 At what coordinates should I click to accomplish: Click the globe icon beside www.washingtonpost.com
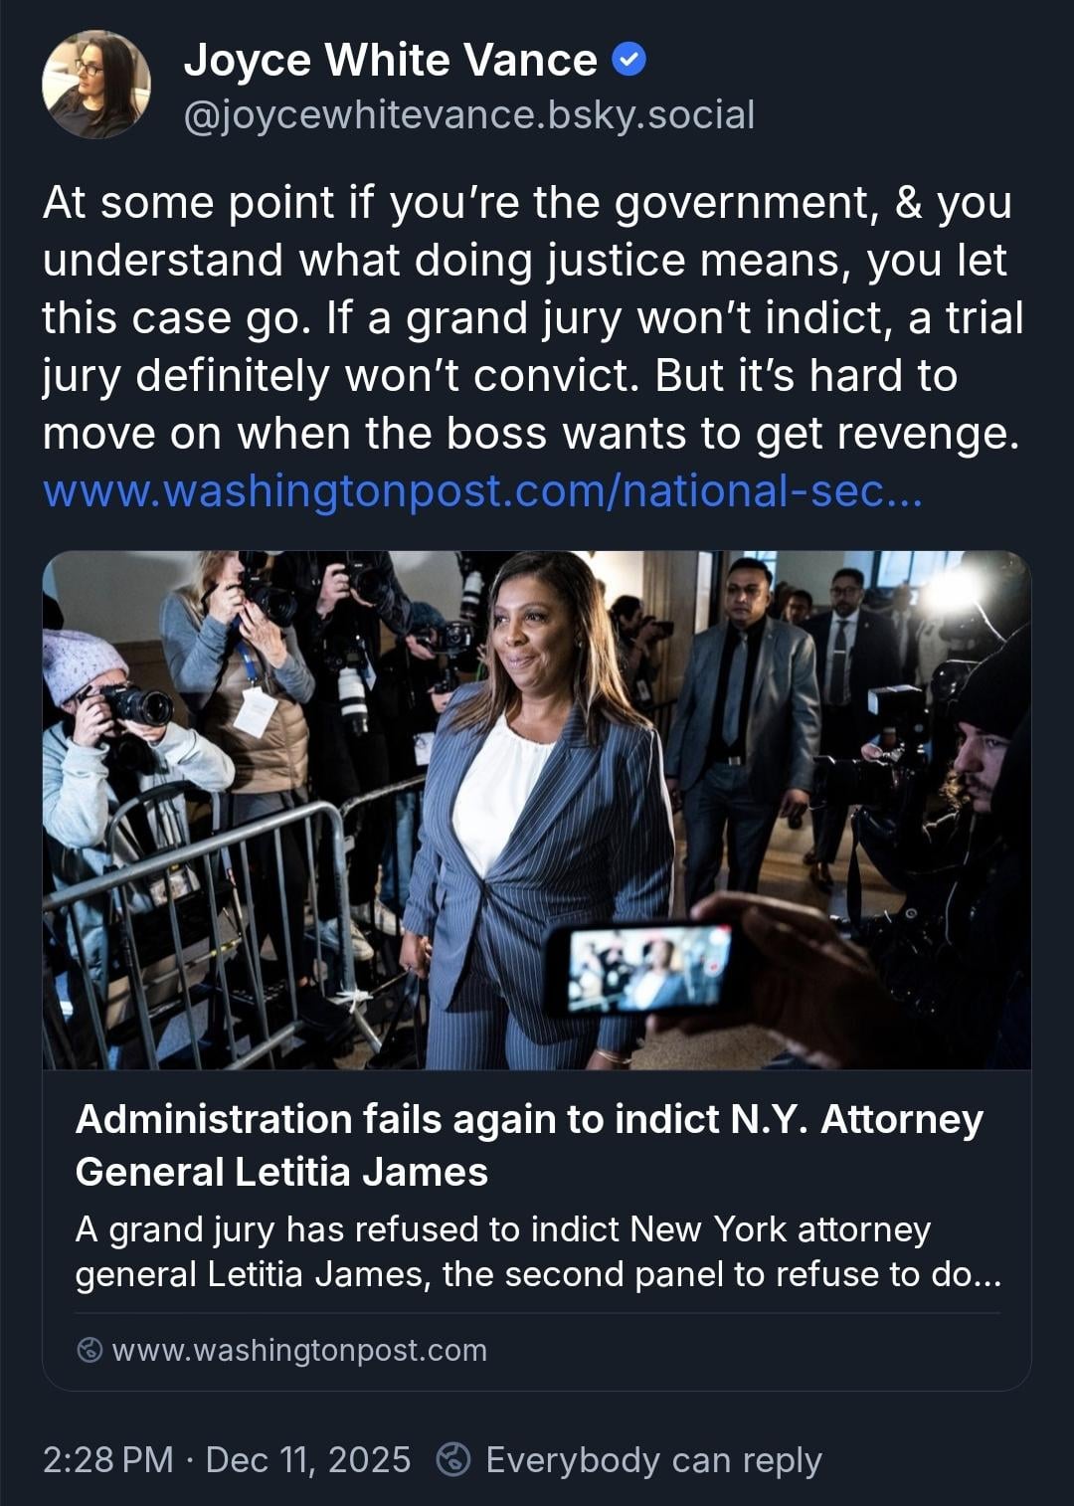[x=89, y=1350]
